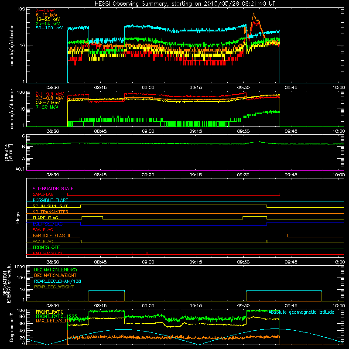Select the GAP_FLAG label

coord(43,194)
